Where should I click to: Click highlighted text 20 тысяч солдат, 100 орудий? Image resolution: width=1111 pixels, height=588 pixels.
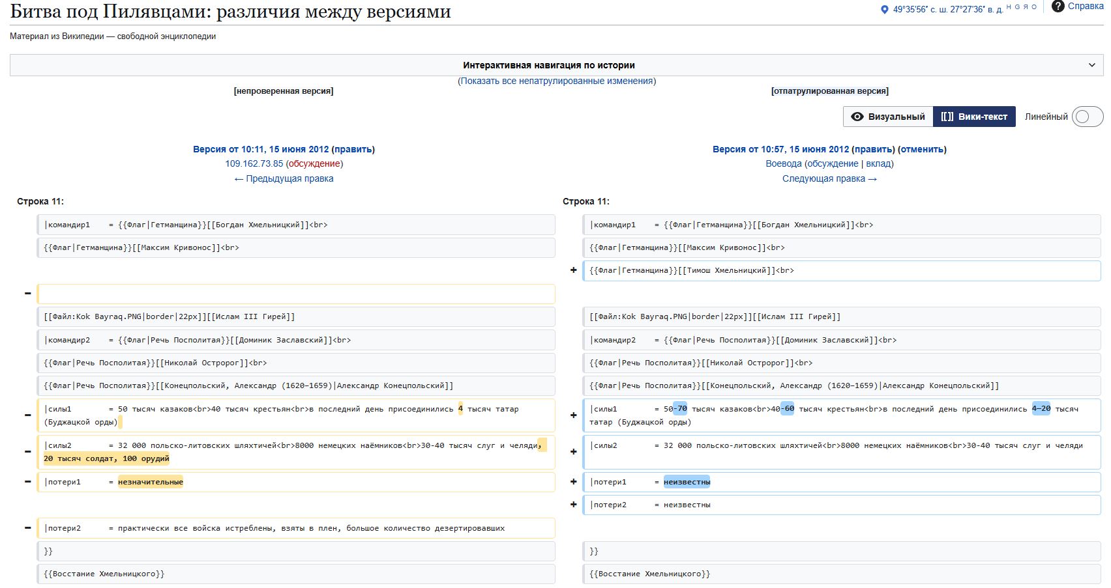pos(106,458)
